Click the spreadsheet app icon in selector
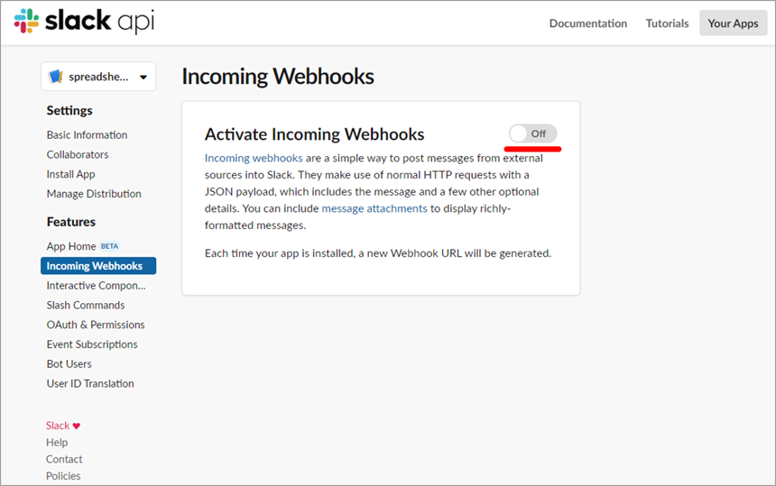This screenshot has width=776, height=486. [x=55, y=77]
